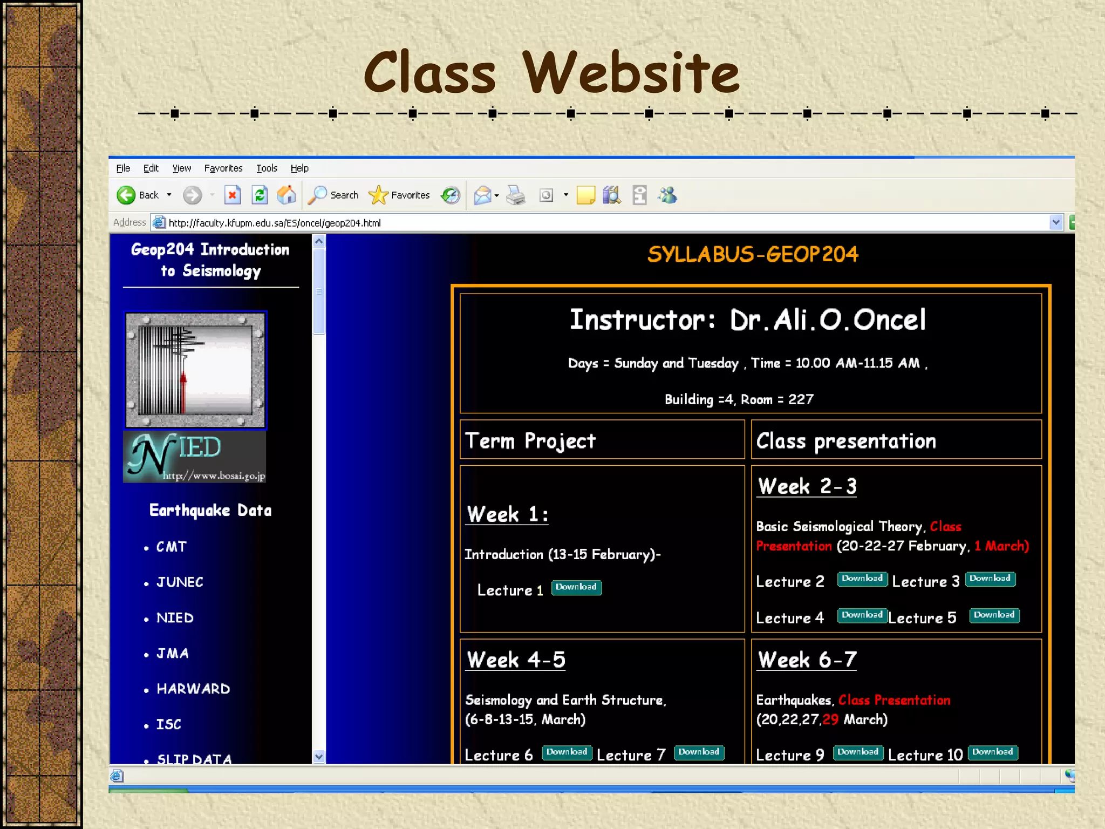Open the History clock icon
This screenshot has width=1105, height=829.
tap(451, 195)
